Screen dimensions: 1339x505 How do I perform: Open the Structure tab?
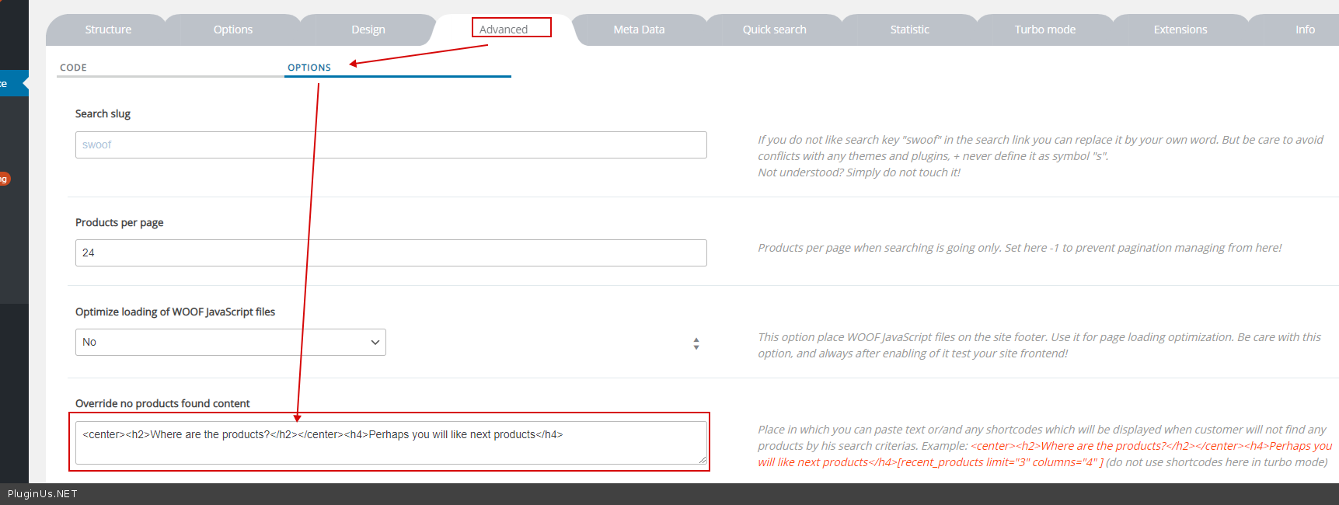tap(108, 30)
